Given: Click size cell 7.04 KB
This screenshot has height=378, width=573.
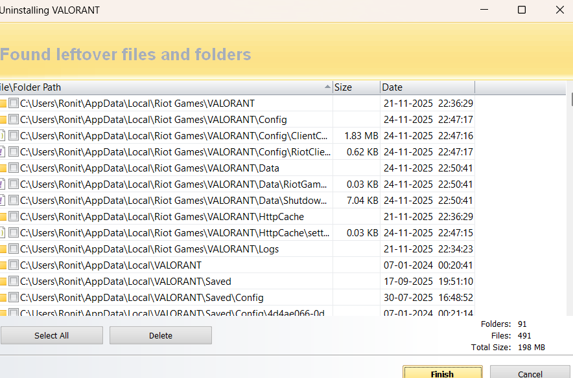Looking at the screenshot, I should pos(362,200).
